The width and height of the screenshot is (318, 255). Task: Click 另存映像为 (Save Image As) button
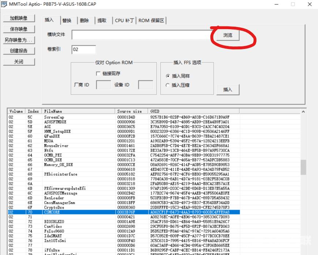19,40
